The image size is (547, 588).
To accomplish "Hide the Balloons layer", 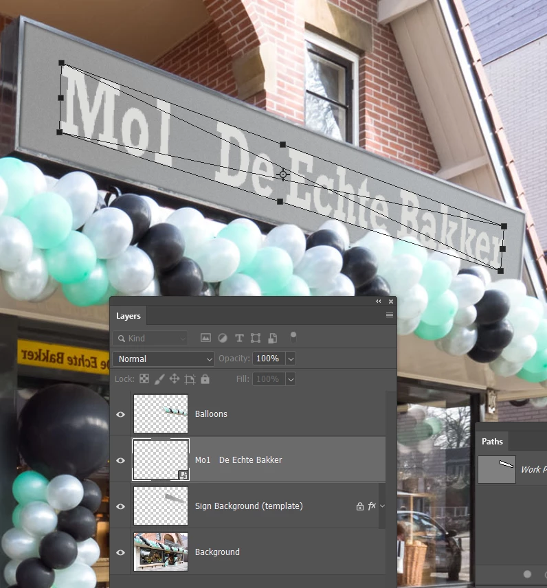I will click(120, 414).
